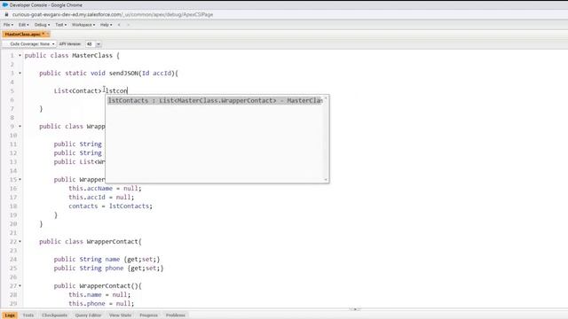Click the autocomplete list scroll-up arrow
Viewport: 568px width, 319px height.
click(x=326, y=98)
